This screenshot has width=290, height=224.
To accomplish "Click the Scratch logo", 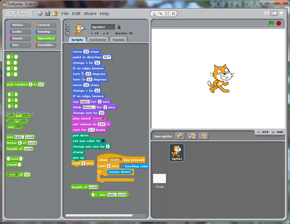I will (19, 14).
